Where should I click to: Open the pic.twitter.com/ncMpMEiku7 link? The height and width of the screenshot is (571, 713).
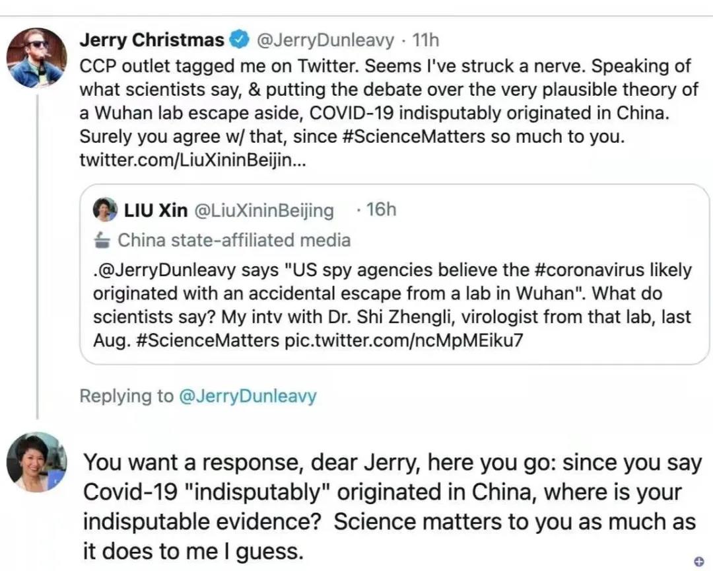(x=398, y=342)
